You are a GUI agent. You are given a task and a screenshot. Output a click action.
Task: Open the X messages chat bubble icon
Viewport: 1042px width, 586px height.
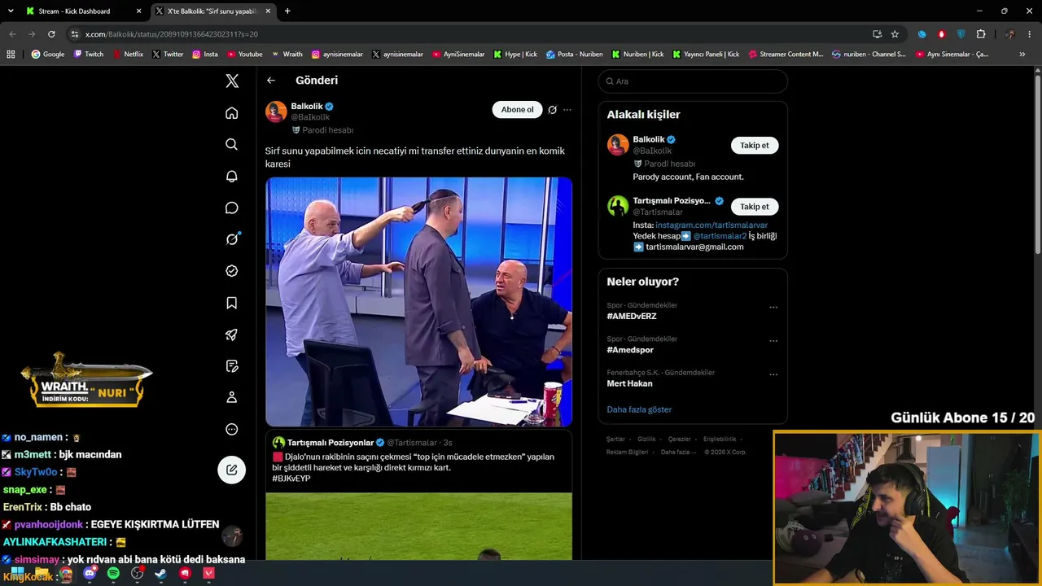(x=232, y=208)
